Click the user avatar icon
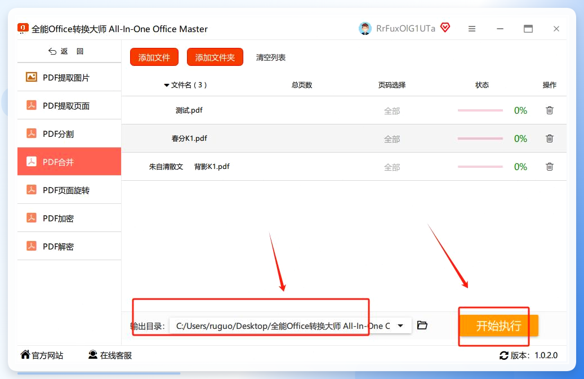This screenshot has height=379, width=584. pos(365,29)
